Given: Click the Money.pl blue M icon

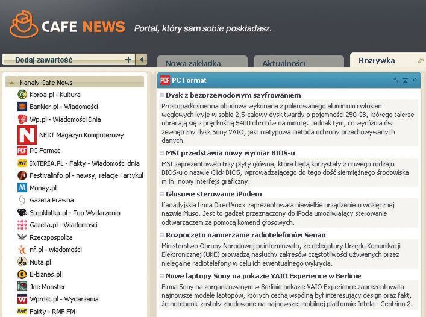Looking at the screenshot, I should (x=22, y=187).
